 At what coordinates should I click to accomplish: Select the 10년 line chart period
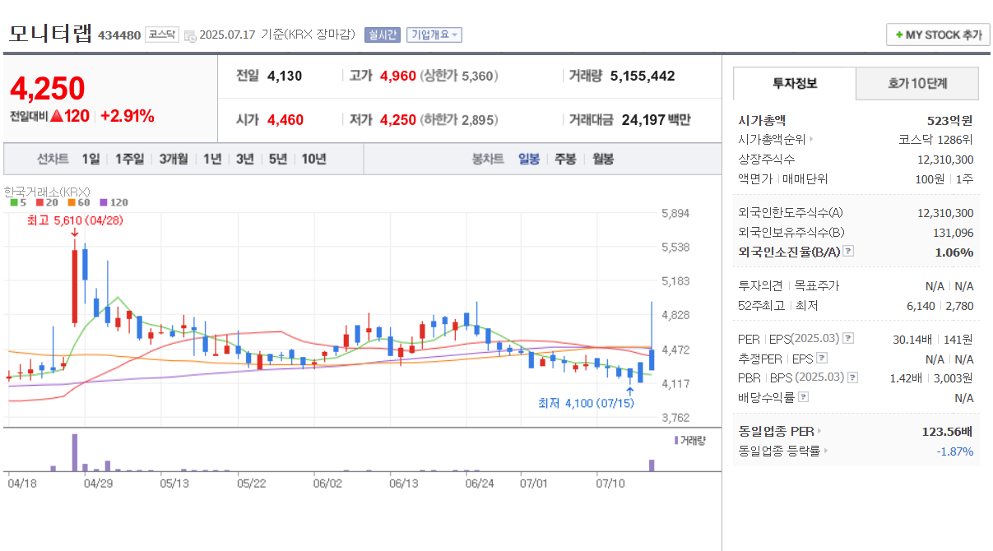click(313, 159)
